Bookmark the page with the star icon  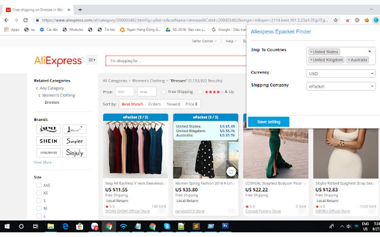click(335, 20)
